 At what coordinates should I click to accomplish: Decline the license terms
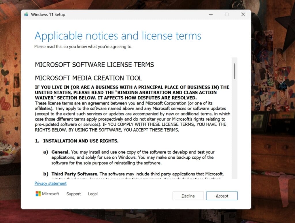point(188,196)
